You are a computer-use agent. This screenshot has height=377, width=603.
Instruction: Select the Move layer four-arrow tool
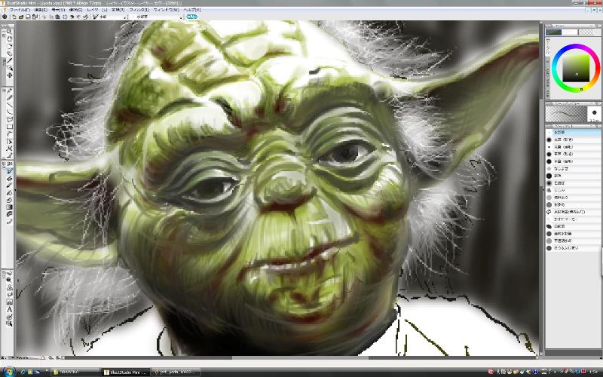pos(9,75)
